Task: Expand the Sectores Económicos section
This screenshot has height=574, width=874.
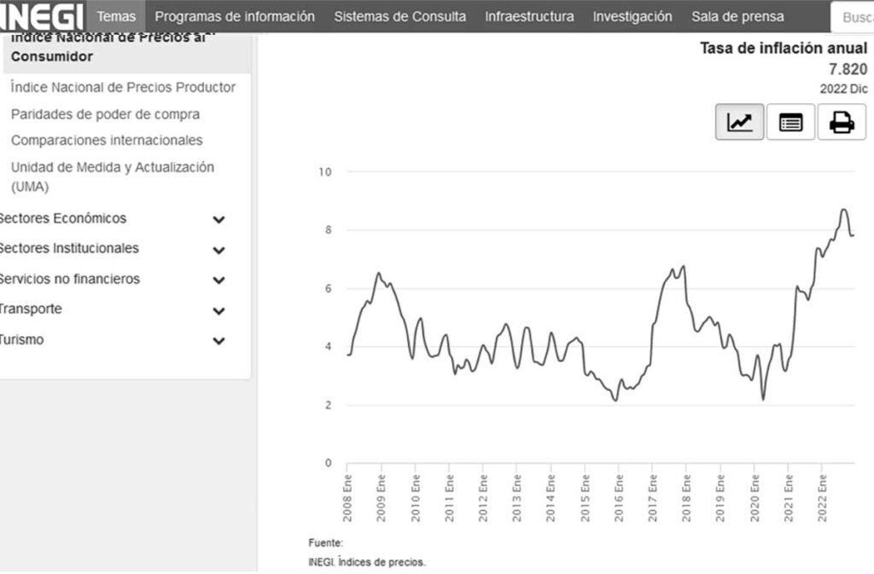Action: click(x=218, y=218)
